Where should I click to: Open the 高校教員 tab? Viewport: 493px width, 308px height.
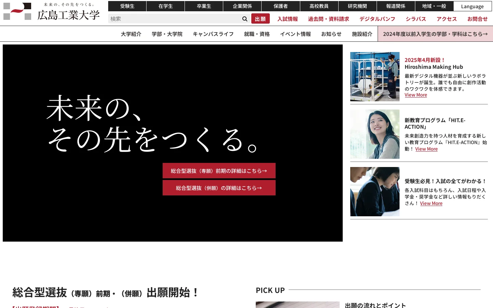point(319,6)
